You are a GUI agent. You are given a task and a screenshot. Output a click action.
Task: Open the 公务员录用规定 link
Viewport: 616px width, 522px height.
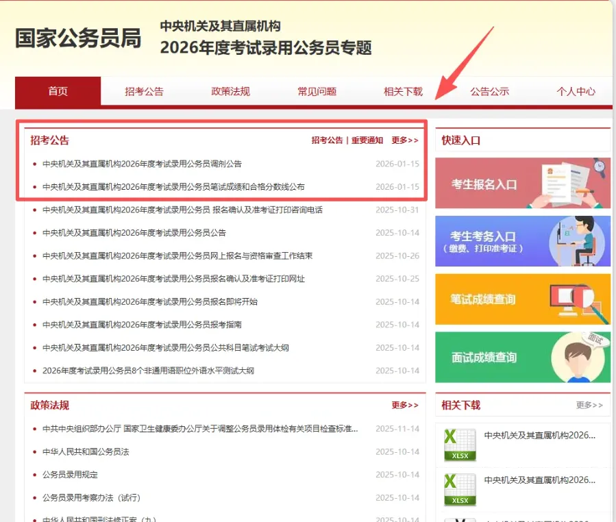pos(70,475)
